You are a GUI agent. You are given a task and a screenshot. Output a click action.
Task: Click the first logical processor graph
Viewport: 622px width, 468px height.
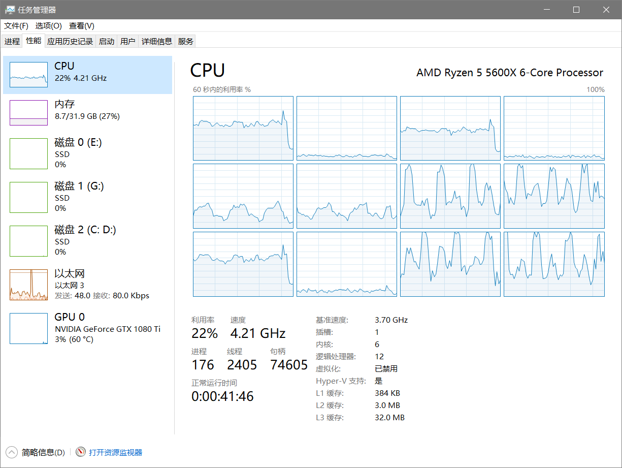(243, 128)
